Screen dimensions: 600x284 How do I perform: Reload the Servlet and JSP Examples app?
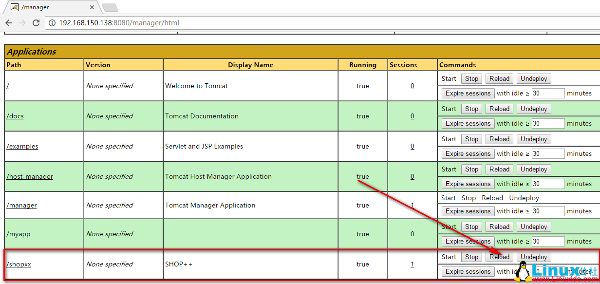pos(499,139)
